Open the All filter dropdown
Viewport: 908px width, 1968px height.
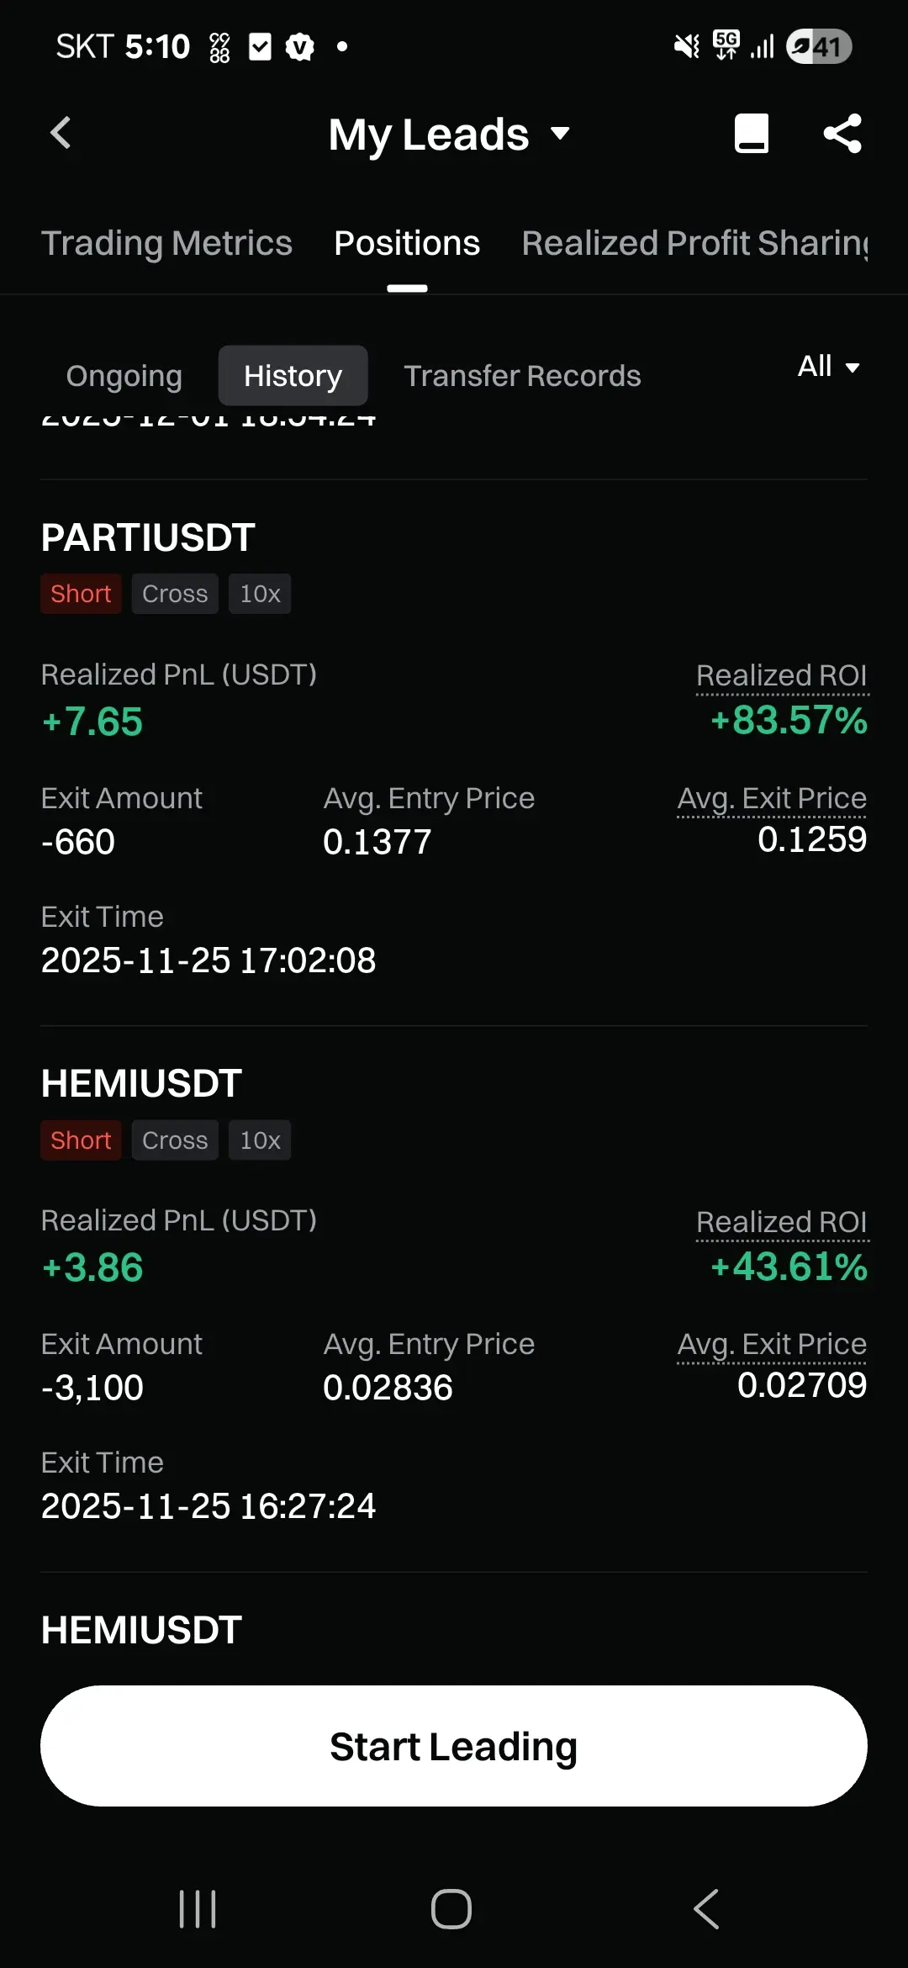click(829, 367)
